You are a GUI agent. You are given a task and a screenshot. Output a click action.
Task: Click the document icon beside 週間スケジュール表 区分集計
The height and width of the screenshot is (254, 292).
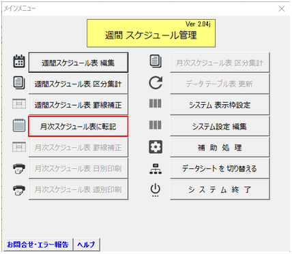click(x=19, y=82)
